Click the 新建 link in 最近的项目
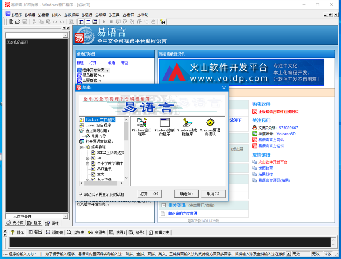The width and height of the screenshot is (341, 259). pyautogui.click(x=80, y=63)
